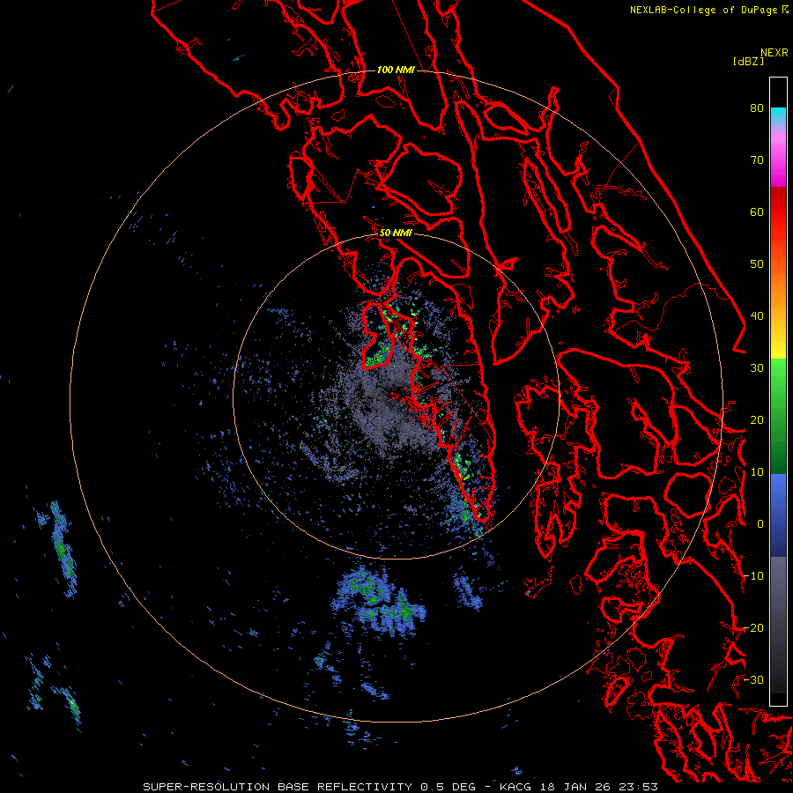
Task: Click the green segment of the color bar
Action: point(778,417)
